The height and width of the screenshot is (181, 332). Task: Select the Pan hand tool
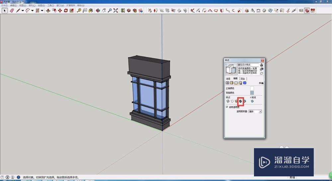click(104, 10)
